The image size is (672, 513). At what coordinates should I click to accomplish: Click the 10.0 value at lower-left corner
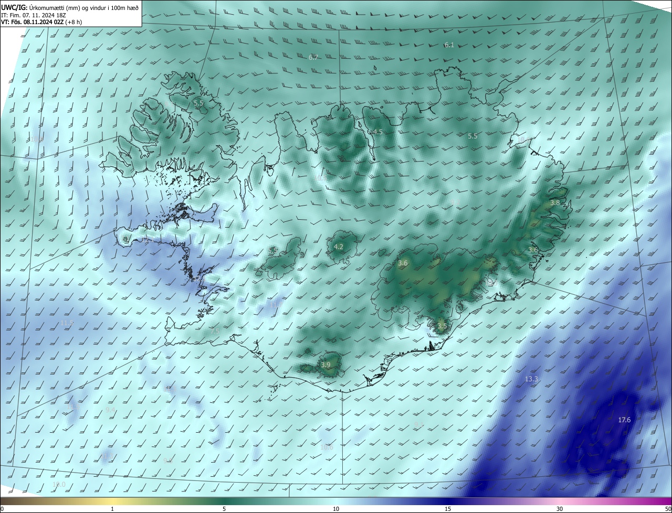pos(59,485)
